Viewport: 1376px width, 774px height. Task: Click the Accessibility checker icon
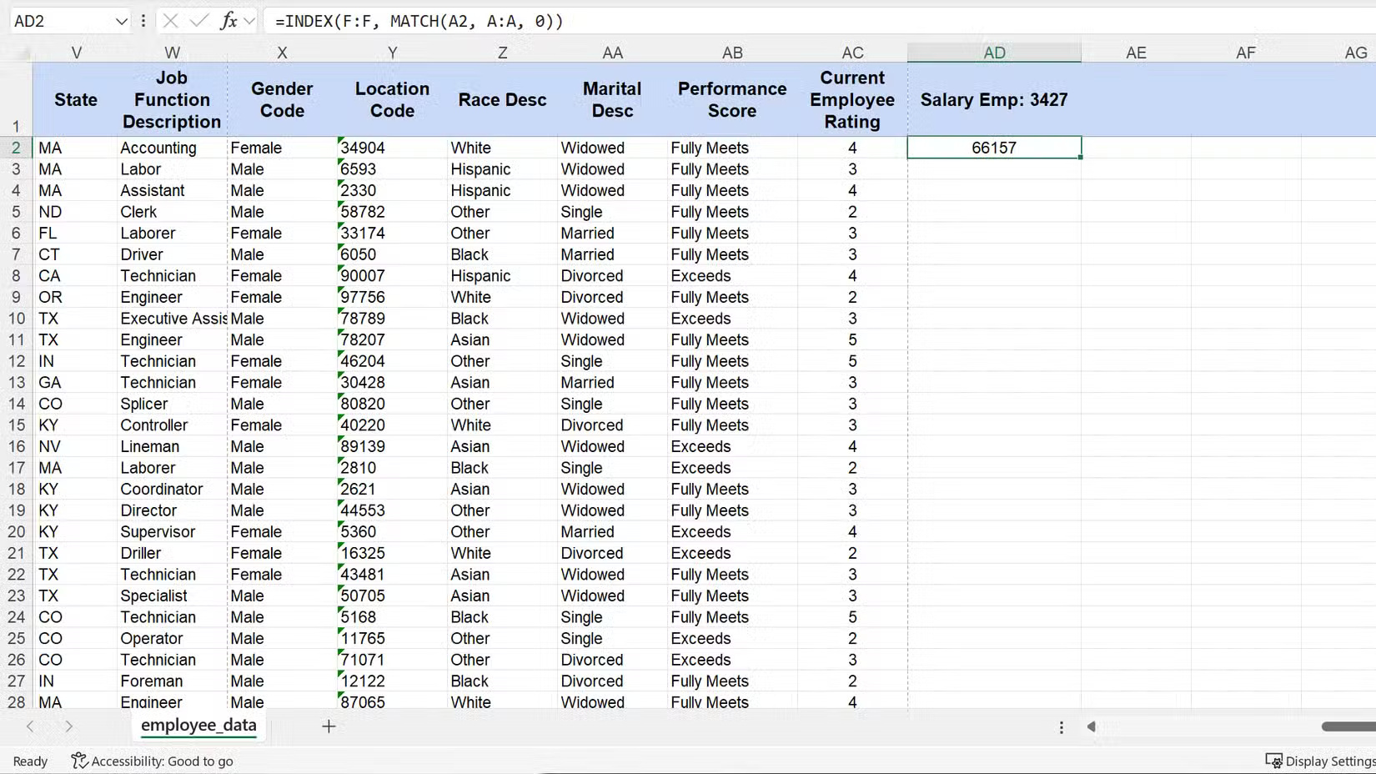pyautogui.click(x=78, y=761)
